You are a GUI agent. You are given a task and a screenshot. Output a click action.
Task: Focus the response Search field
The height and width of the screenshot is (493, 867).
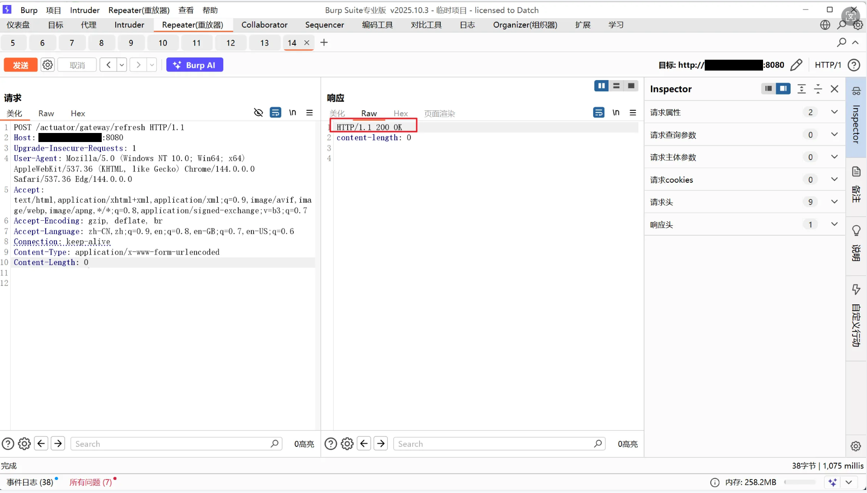point(499,444)
